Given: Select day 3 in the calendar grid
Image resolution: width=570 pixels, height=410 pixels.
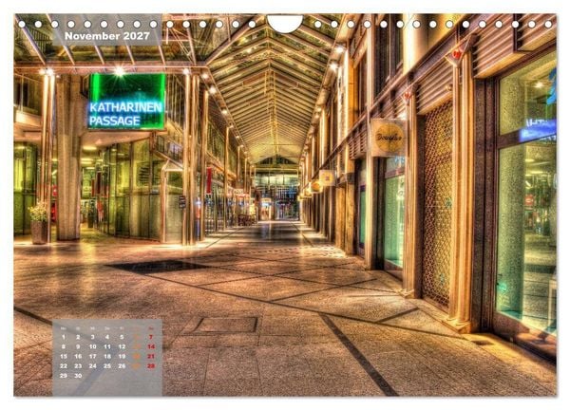Looking at the screenshot, I should pyautogui.click(x=93, y=337).
